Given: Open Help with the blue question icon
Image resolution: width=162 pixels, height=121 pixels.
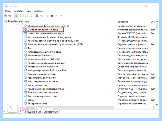Looking at the screenshot, I should tap(37, 16).
